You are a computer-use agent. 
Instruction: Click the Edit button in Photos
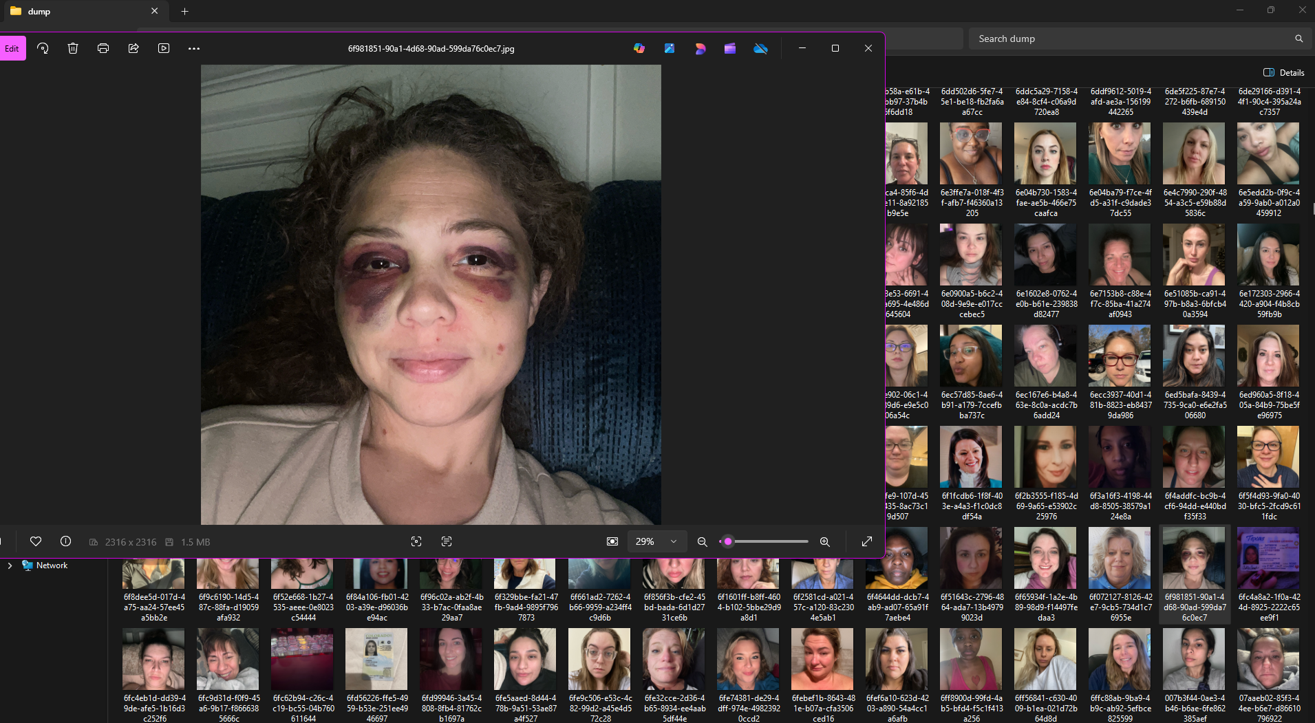click(x=12, y=48)
